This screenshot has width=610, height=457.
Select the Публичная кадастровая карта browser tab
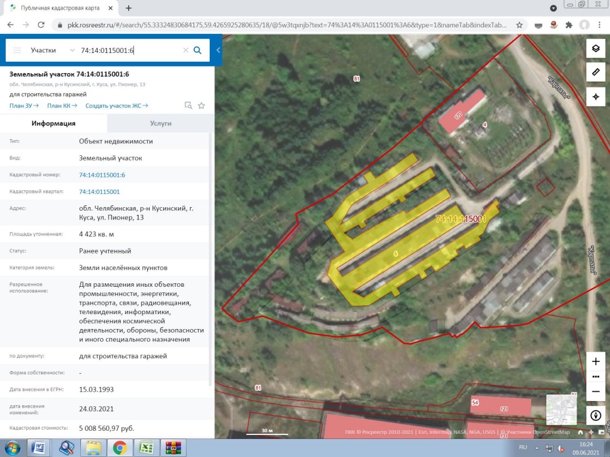(60, 8)
